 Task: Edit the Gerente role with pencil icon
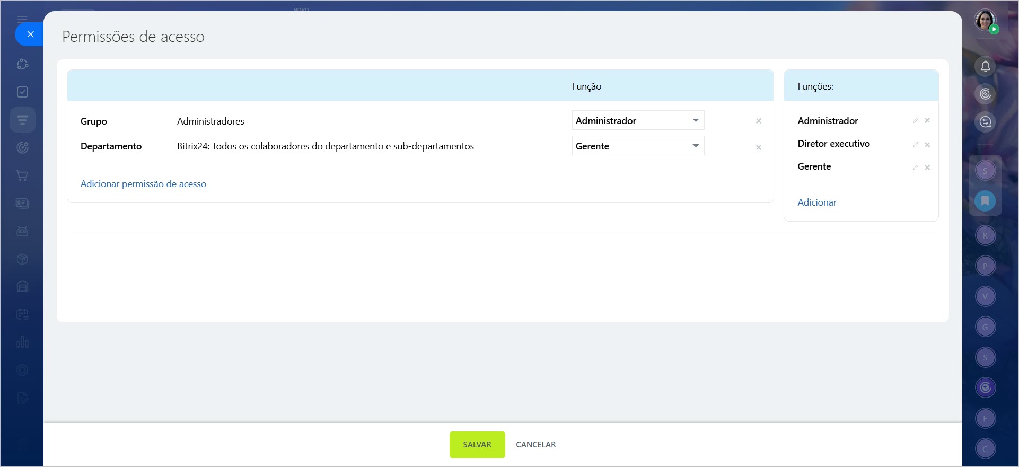click(915, 168)
